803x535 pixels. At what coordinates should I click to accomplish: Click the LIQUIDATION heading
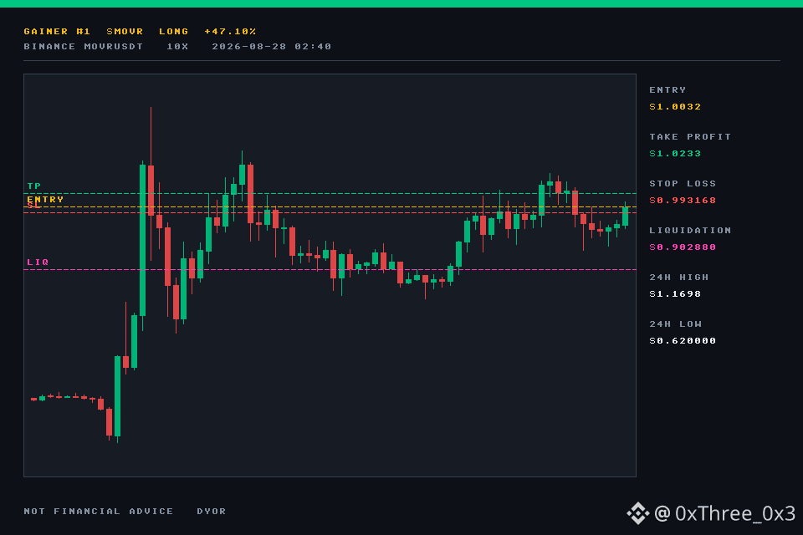690,231
